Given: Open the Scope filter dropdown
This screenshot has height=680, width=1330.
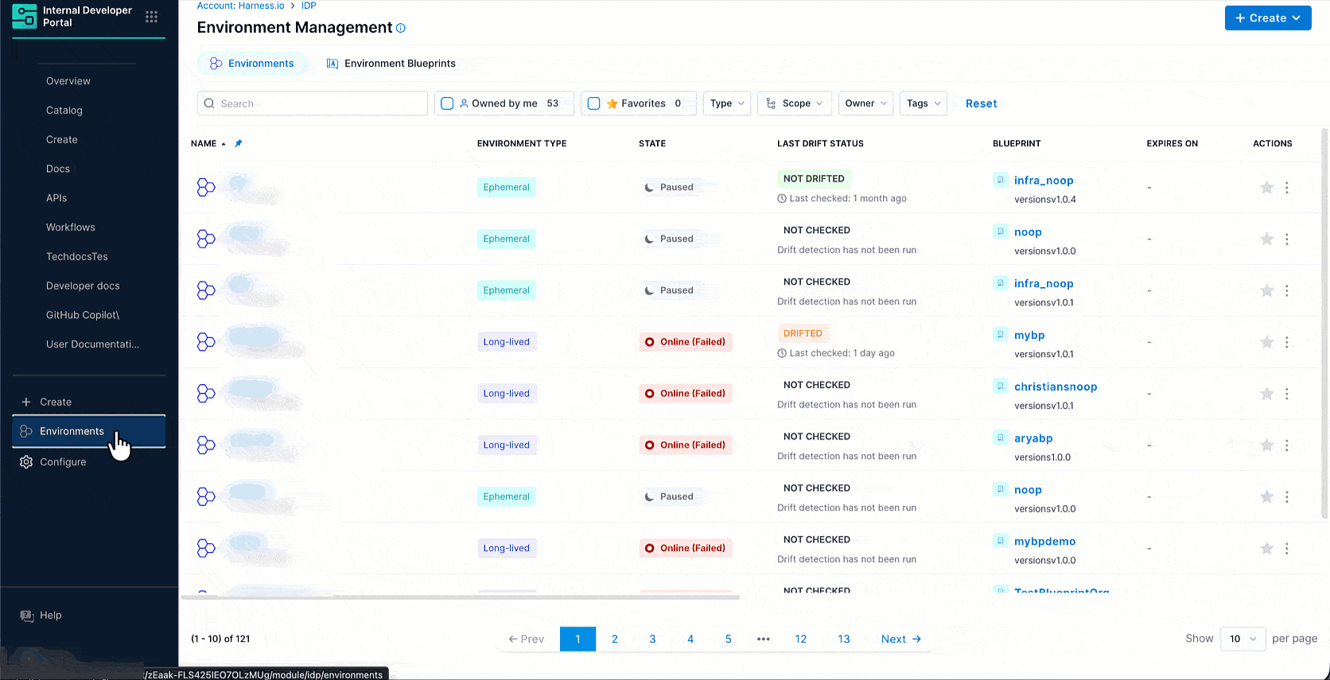Looking at the screenshot, I should pos(794,103).
